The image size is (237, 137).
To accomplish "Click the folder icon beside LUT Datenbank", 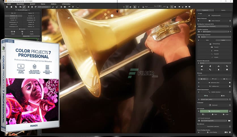I will coord(229,121).
